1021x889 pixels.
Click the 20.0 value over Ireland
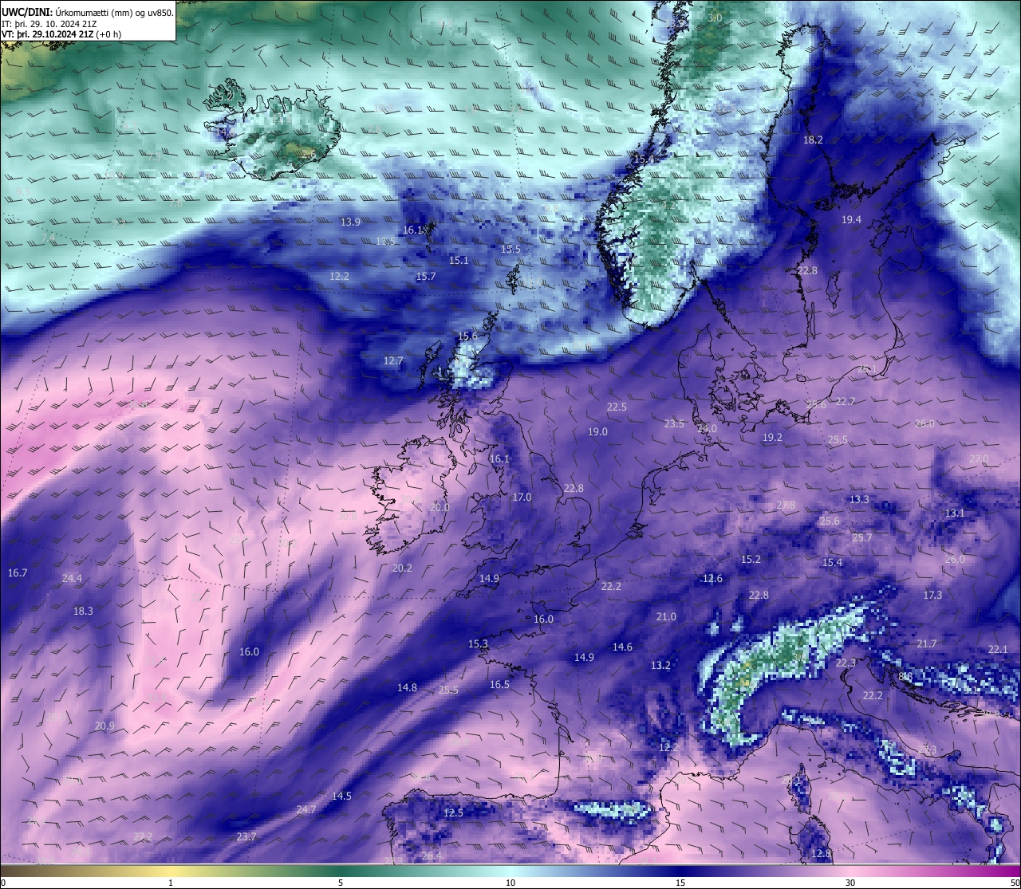click(x=440, y=507)
